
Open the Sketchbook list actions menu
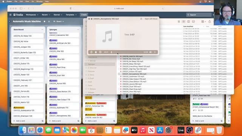pos(42,29)
